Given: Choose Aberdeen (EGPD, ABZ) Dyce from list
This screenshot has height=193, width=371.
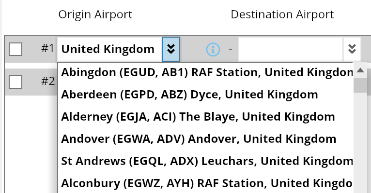Looking at the screenshot, I should point(189,95).
